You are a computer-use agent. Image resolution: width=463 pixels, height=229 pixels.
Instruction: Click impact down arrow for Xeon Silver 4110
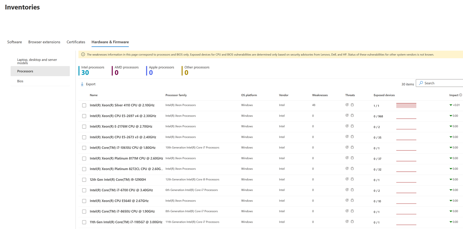click(451, 105)
